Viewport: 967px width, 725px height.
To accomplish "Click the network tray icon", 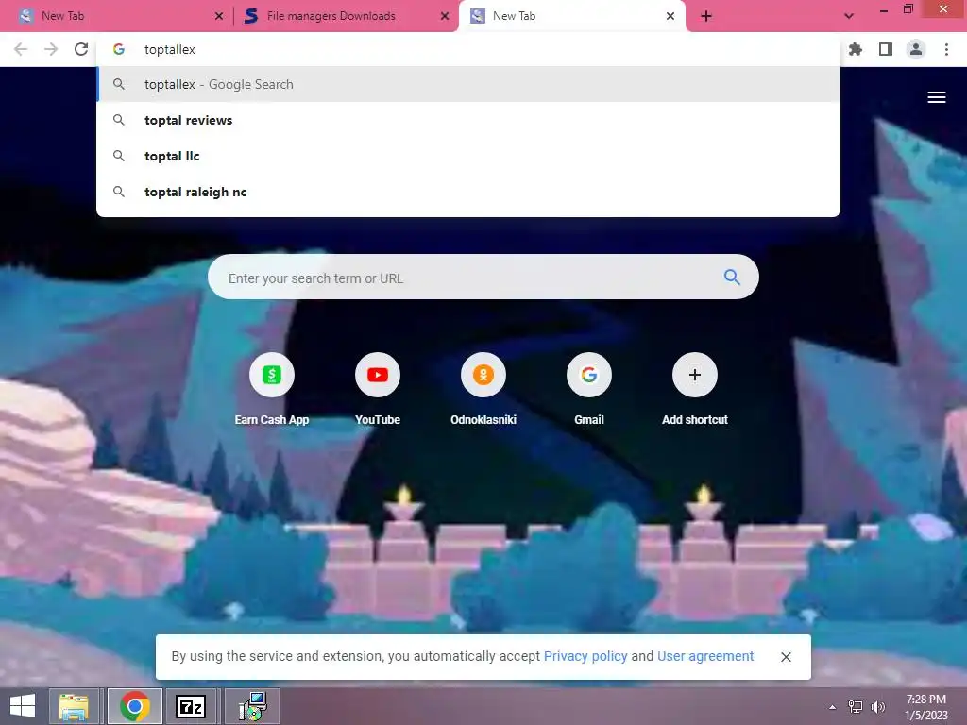I will (x=856, y=707).
